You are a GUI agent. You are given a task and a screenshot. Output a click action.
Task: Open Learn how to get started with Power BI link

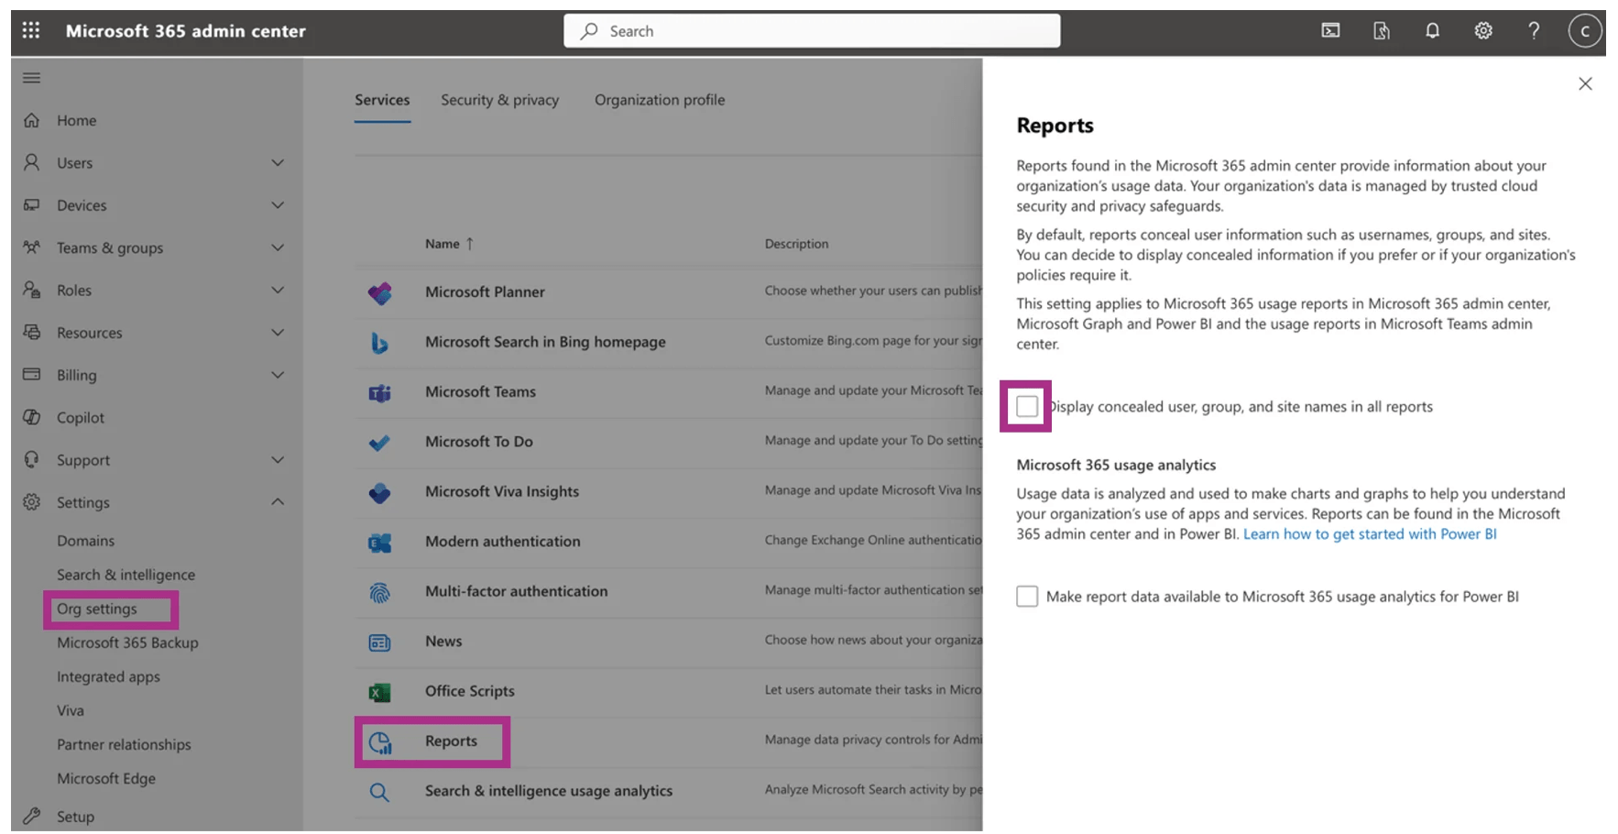point(1370,533)
